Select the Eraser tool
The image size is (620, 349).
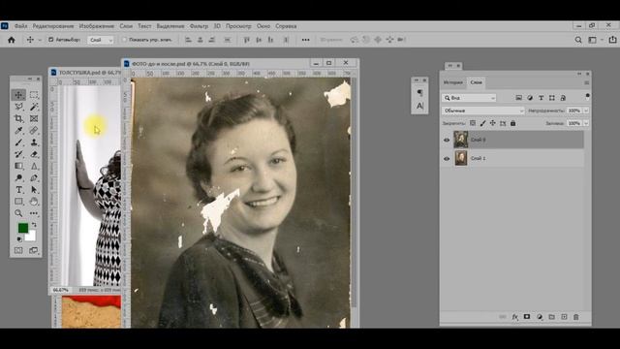[34, 154]
